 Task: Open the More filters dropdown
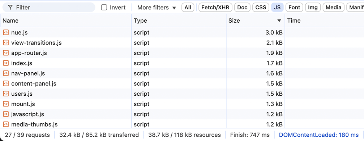pos(157,8)
